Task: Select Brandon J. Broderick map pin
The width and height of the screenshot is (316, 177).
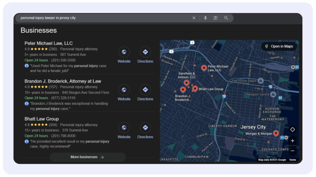Action: click(183, 89)
